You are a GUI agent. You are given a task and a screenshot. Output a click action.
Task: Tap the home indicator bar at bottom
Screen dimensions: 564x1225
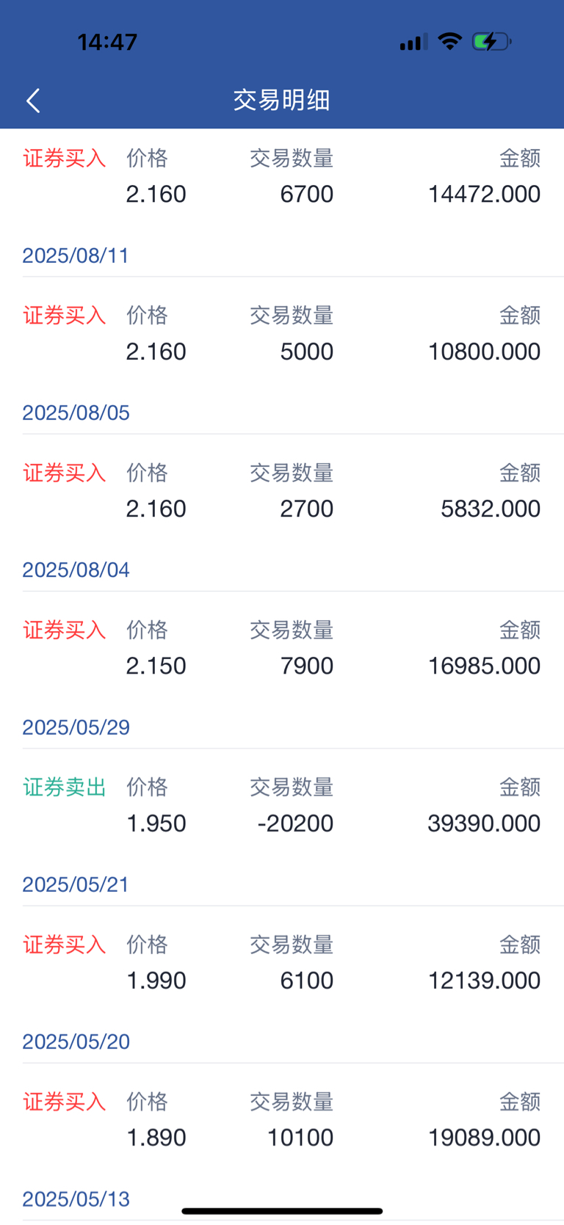click(x=282, y=1211)
